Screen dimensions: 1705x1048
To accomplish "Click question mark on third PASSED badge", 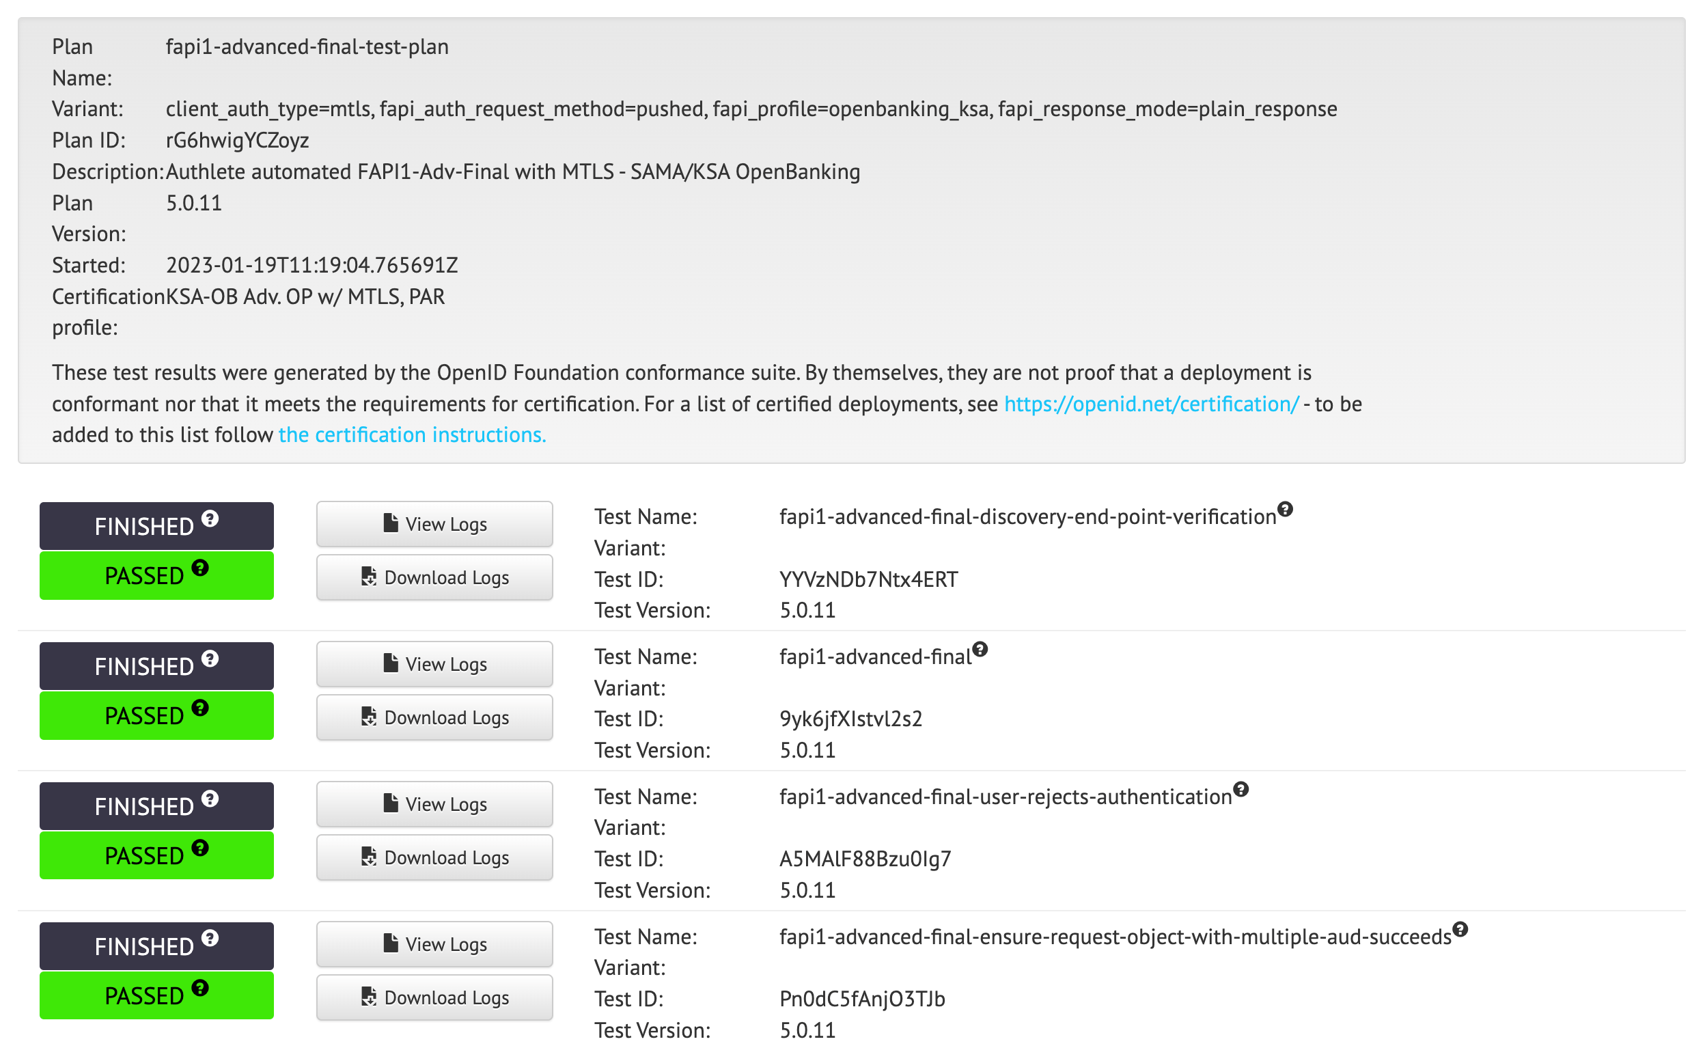I will pos(200,849).
